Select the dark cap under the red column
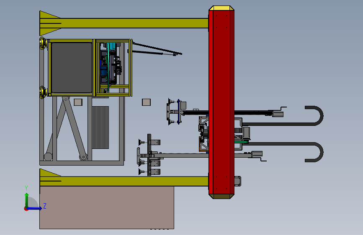Viewport: 363px width, 235px height. coord(221,197)
